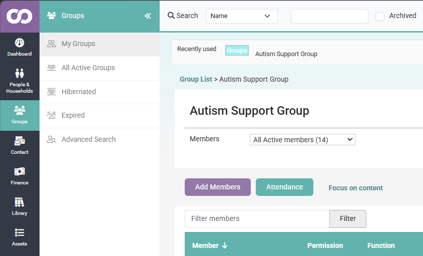423x256 pixels.
Task: Open Advanced Search menu item
Action: pos(100,139)
